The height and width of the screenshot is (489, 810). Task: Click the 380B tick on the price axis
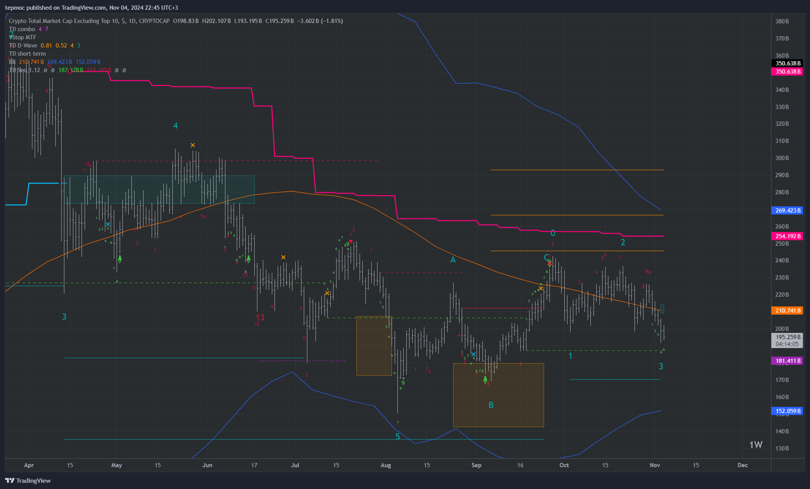tap(782, 21)
